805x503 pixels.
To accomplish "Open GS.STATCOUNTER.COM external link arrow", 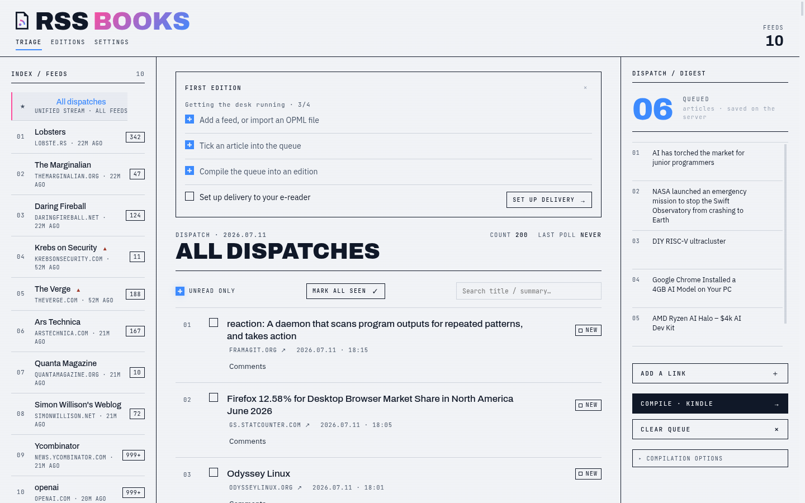I will point(307,425).
